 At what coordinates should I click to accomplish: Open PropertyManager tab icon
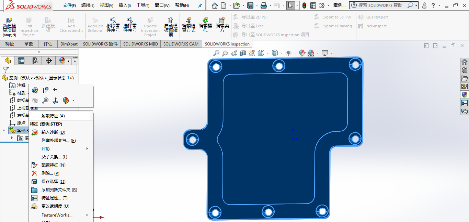[x=21, y=61]
